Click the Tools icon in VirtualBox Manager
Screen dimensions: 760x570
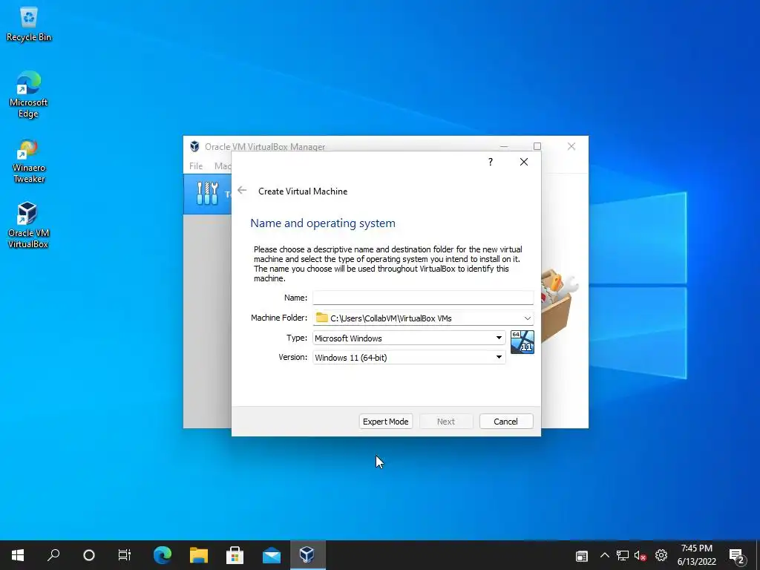(x=208, y=194)
